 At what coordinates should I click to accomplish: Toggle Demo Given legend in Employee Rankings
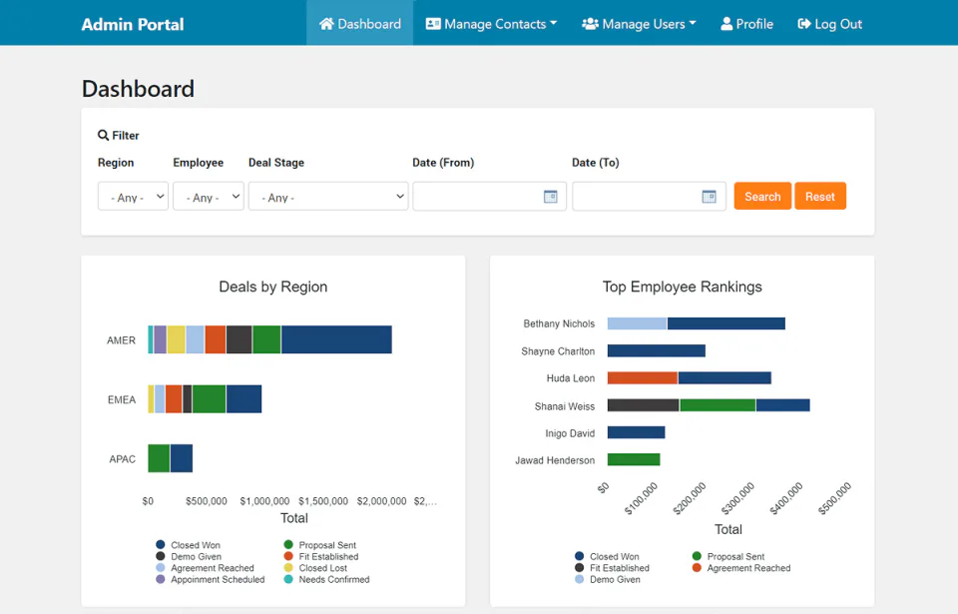click(608, 580)
